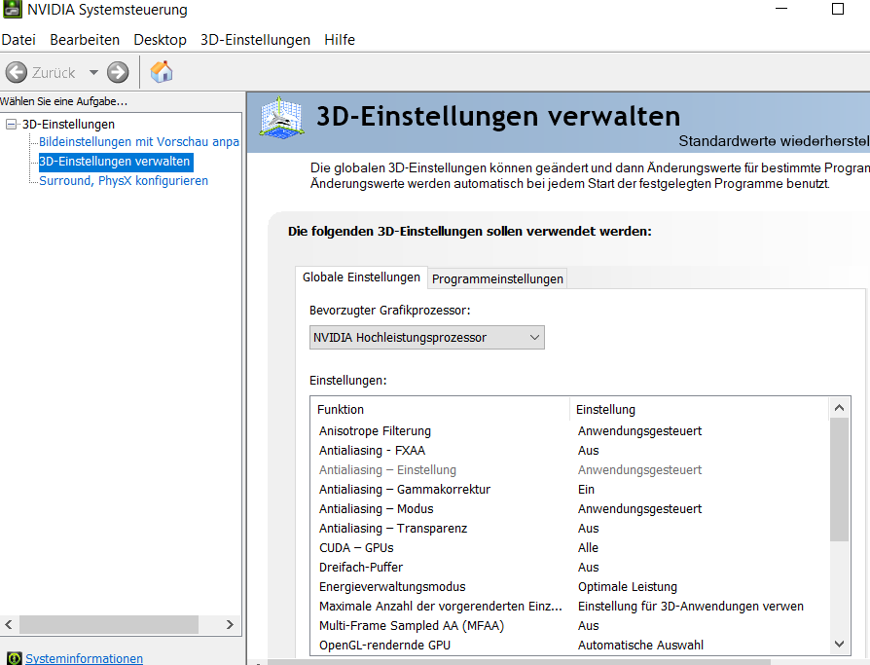This screenshot has height=665, width=870.
Task: Click task pane scroll left arrow
Action: pyautogui.click(x=9, y=624)
